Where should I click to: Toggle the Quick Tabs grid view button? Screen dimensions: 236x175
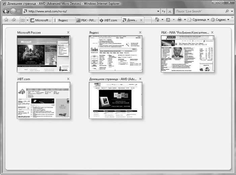point(23,20)
